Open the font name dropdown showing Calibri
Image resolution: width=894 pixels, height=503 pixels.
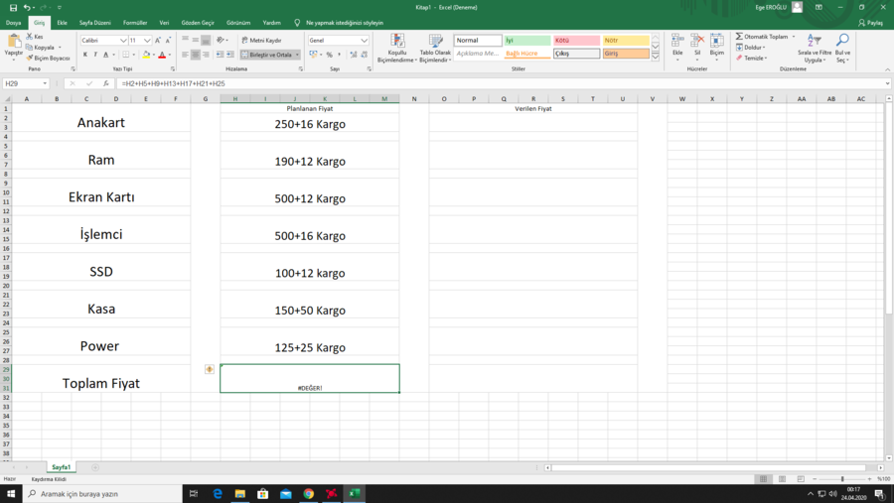123,41
